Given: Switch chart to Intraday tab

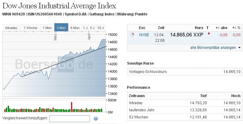Looking at the screenshot, I should point(11,28).
